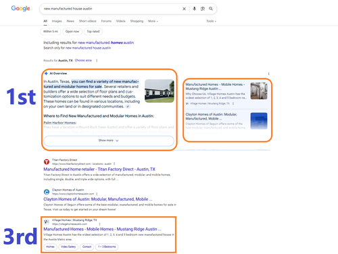
Task: Switch to the Short videos tab
Action: (x=88, y=21)
